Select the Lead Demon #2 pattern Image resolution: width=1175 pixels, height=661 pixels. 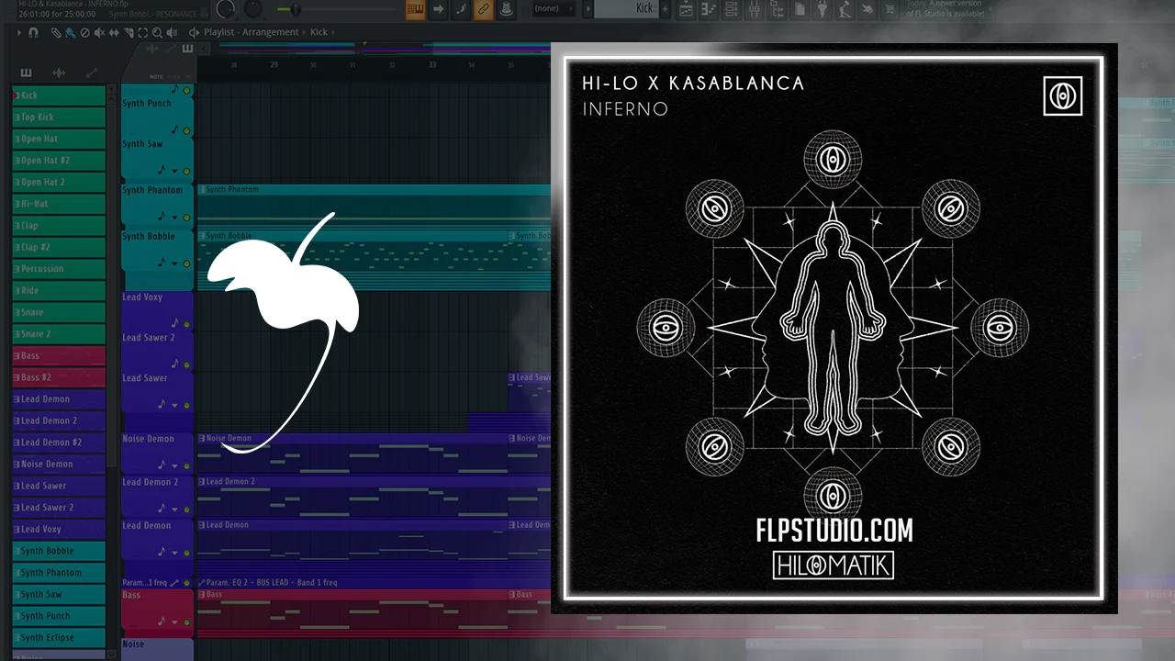pyautogui.click(x=59, y=443)
